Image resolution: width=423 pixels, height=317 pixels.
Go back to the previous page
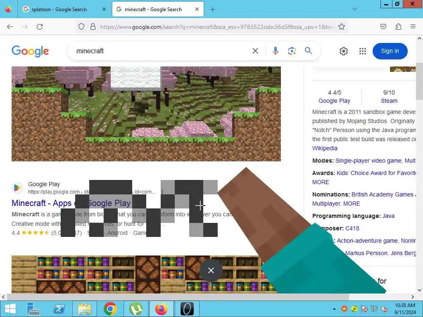[10, 27]
